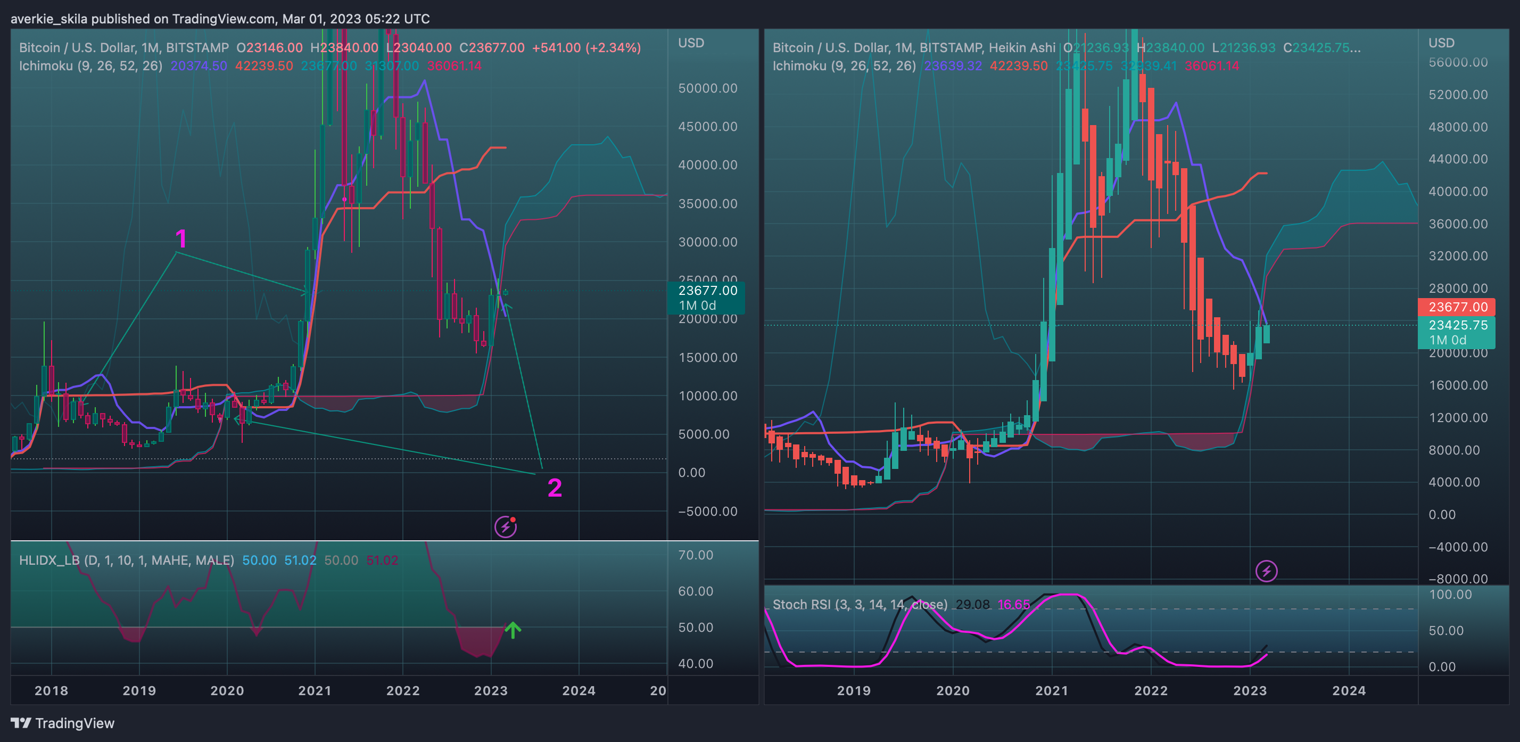Click the HLIDX value 51.02 in blue
1520x742 pixels.
coord(300,560)
